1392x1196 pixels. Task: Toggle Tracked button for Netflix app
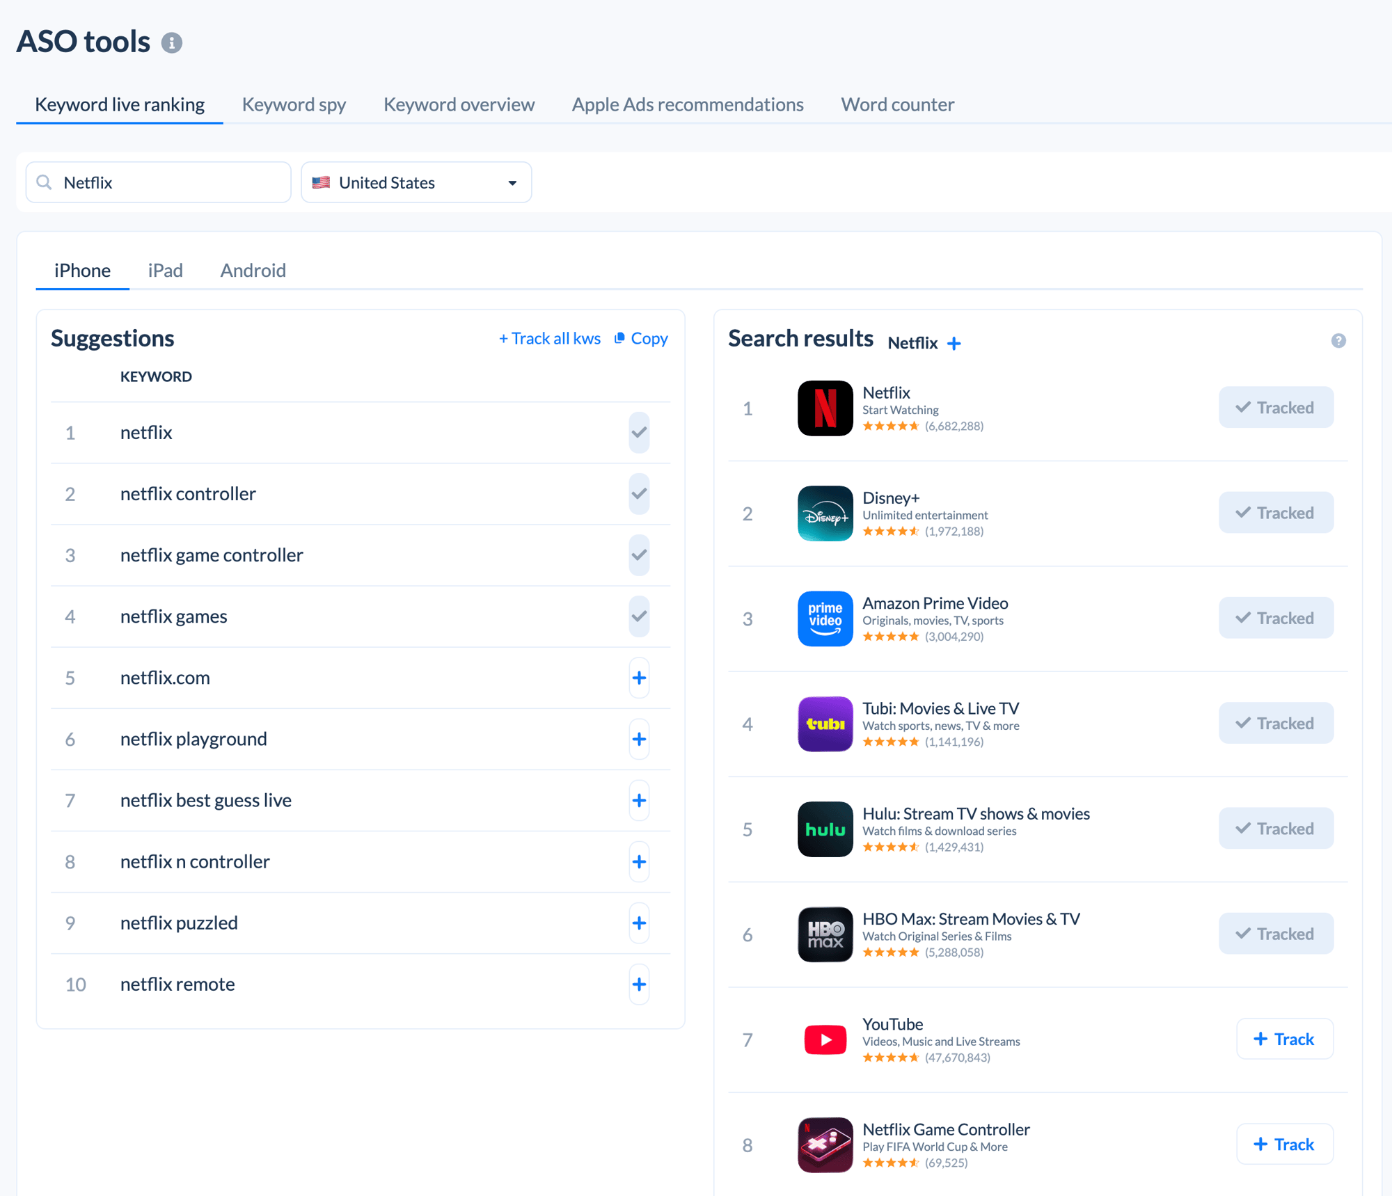1276,408
